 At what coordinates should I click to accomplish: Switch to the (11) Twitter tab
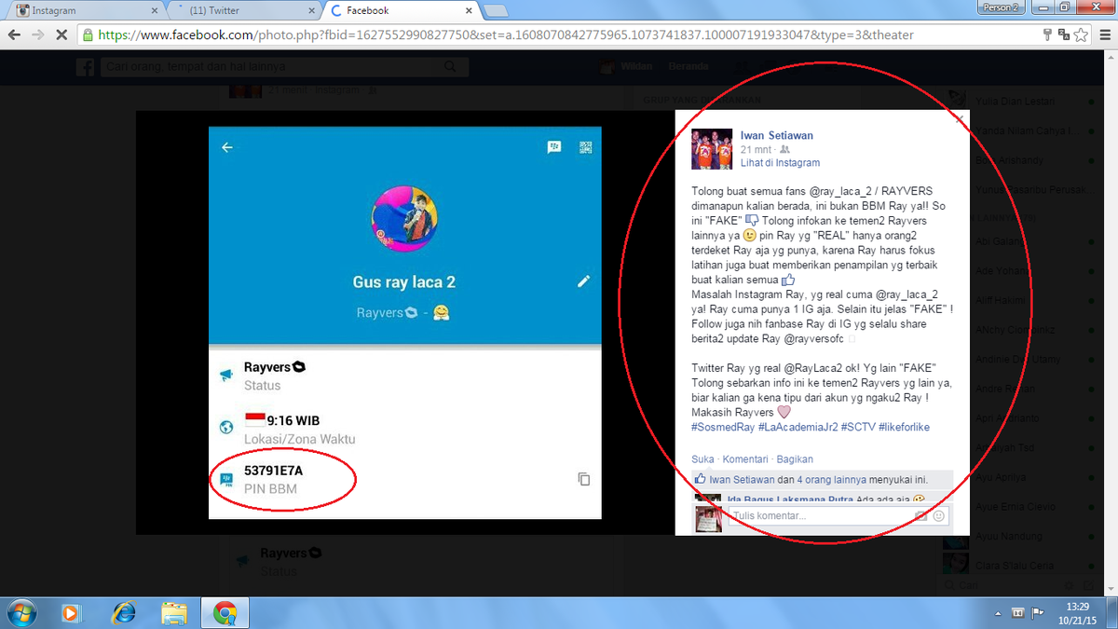242,10
